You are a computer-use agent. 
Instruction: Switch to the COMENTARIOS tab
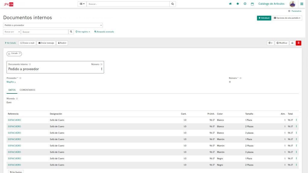coord(27,90)
